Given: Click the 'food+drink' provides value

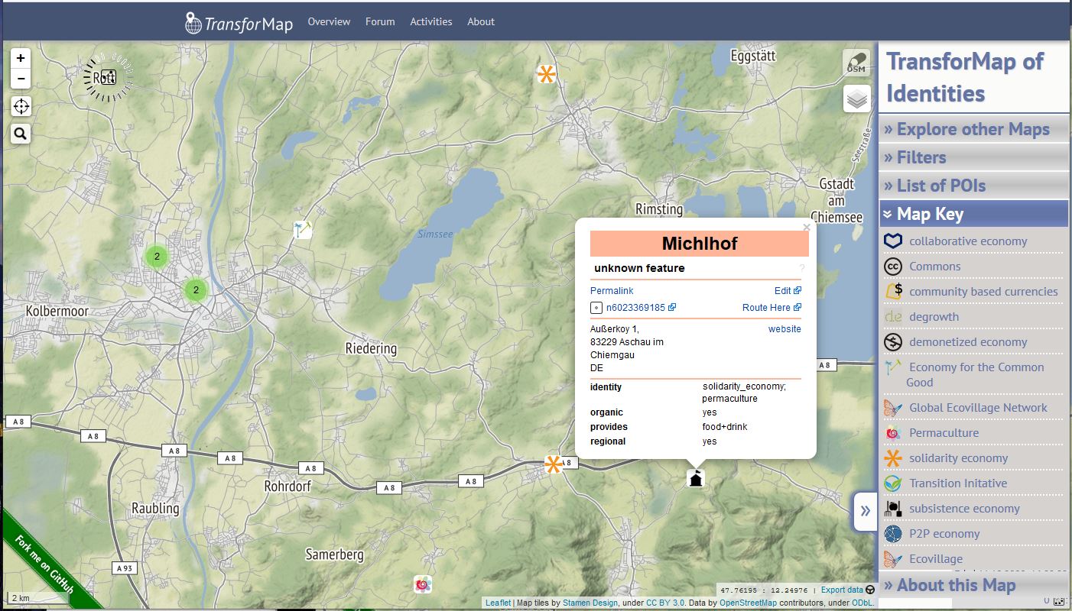Looking at the screenshot, I should tap(725, 427).
